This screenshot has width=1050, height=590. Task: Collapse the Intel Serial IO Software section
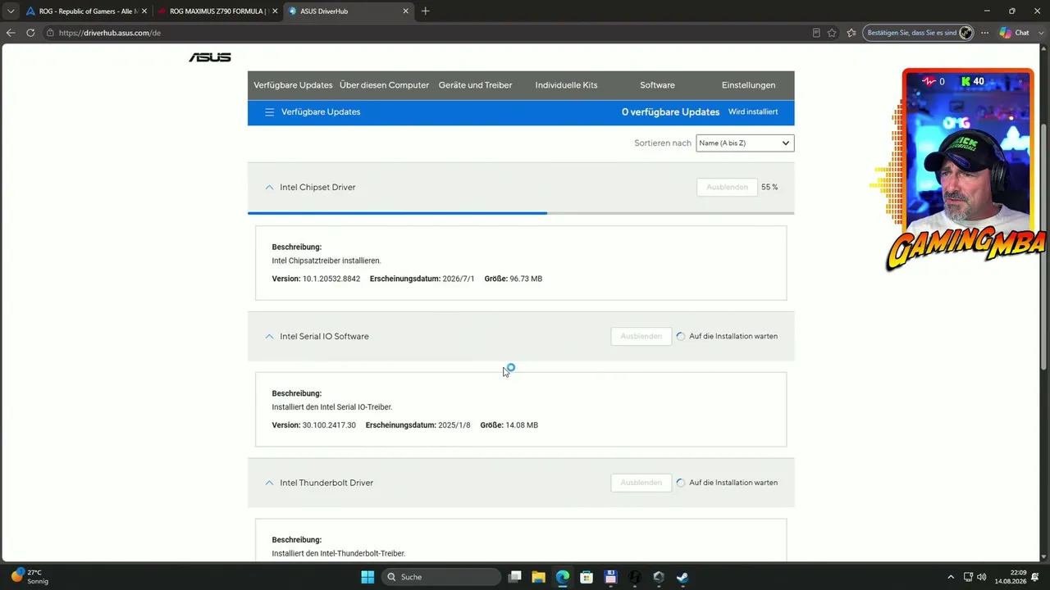pyautogui.click(x=269, y=337)
